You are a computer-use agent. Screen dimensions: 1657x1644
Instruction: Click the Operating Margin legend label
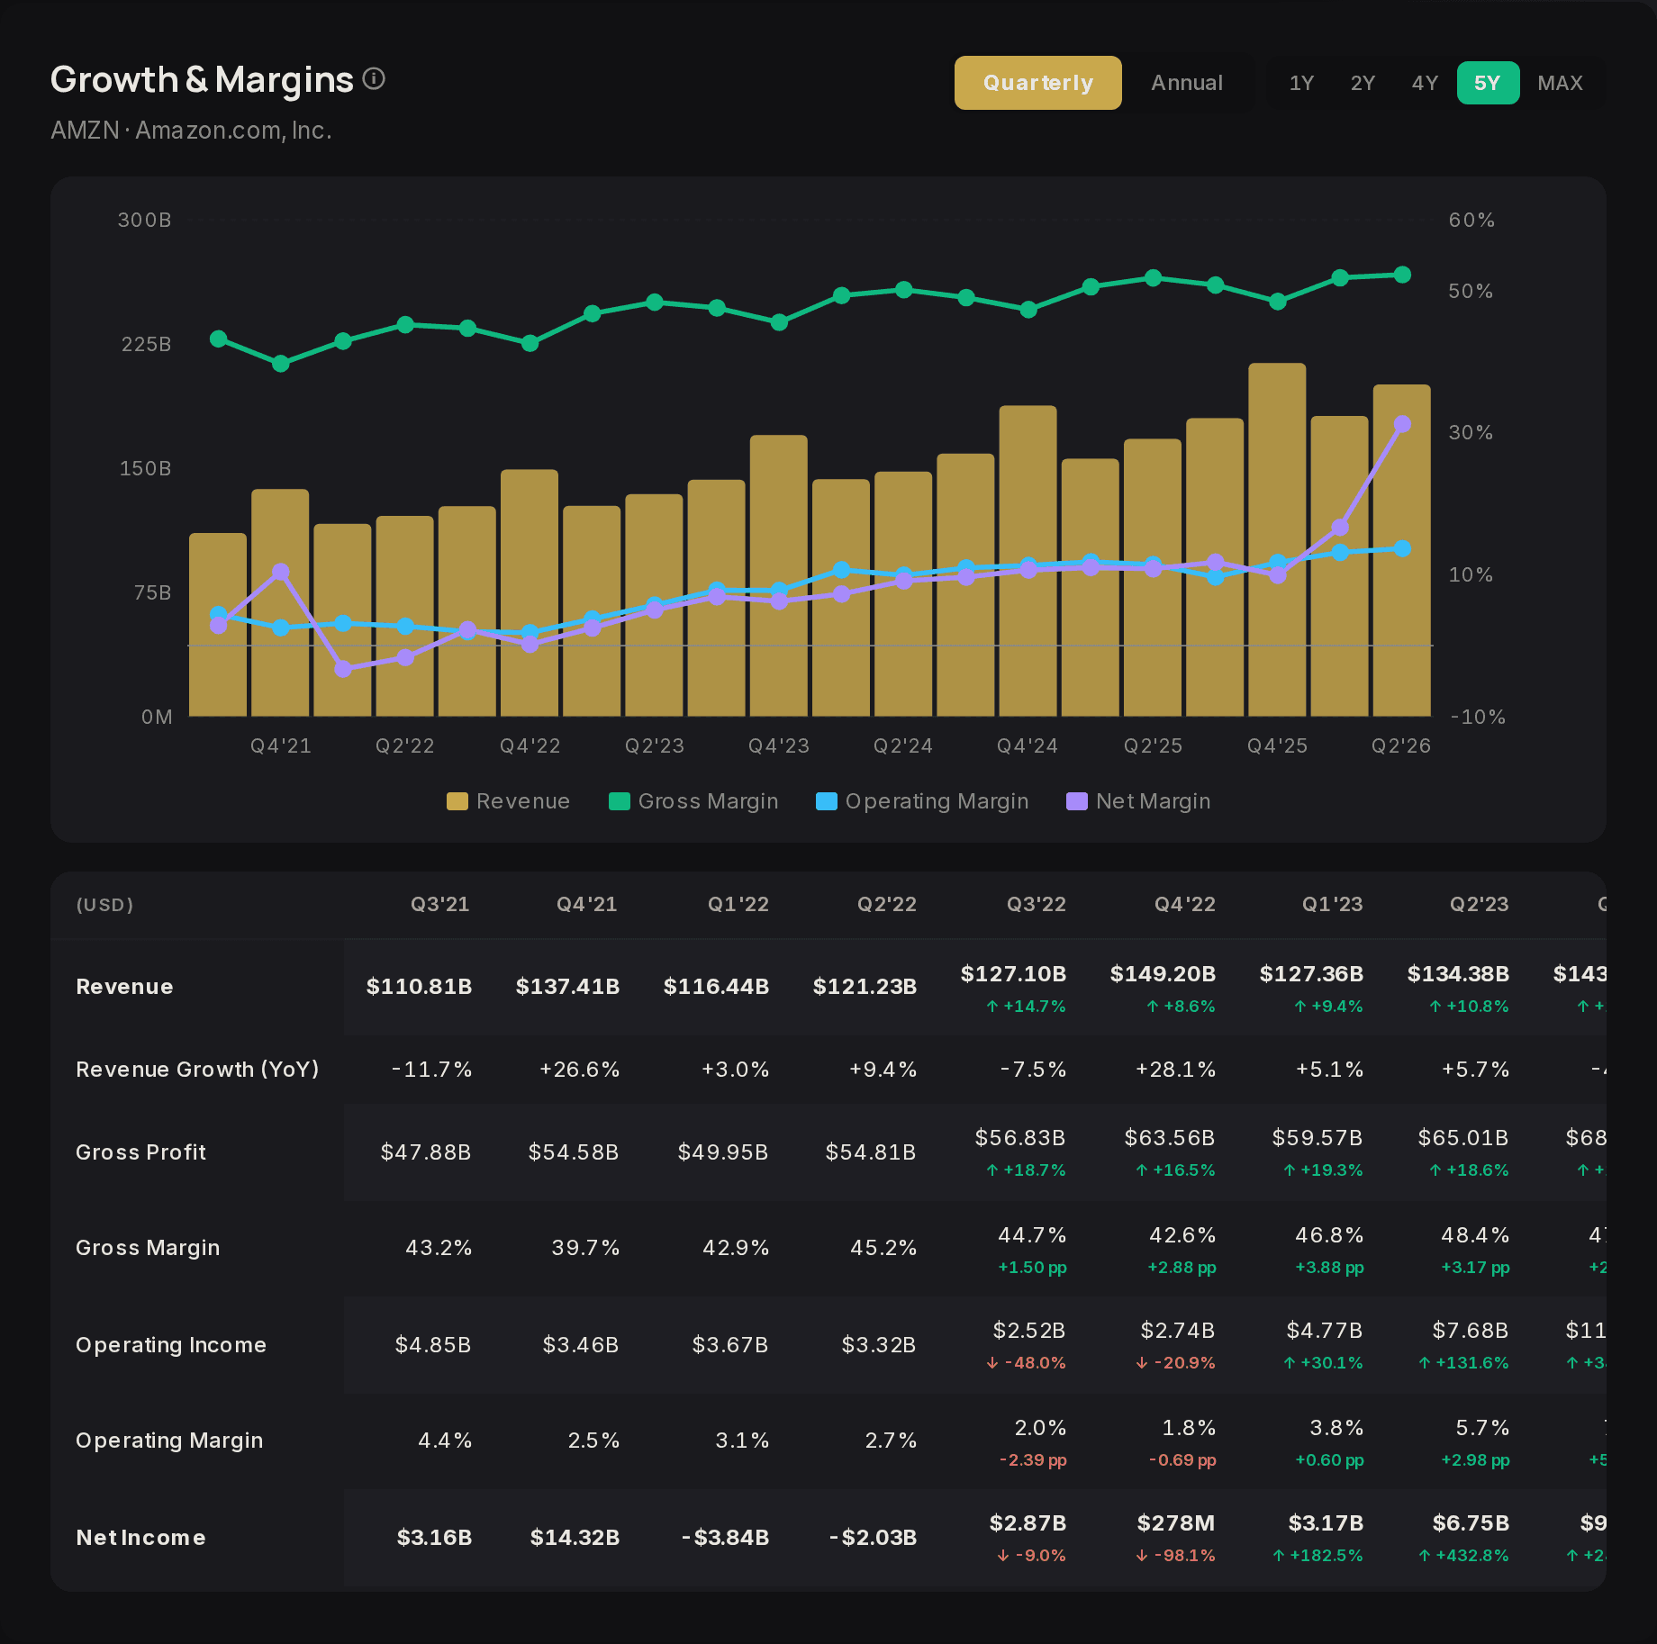coord(937,801)
